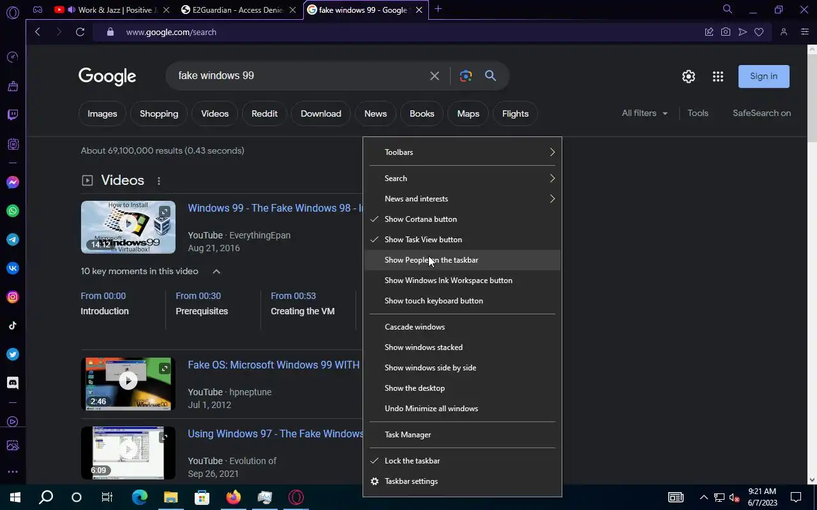The height and width of the screenshot is (510, 817).
Task: Switch to the Work & Jazz YouTube tab
Action: (x=112, y=10)
